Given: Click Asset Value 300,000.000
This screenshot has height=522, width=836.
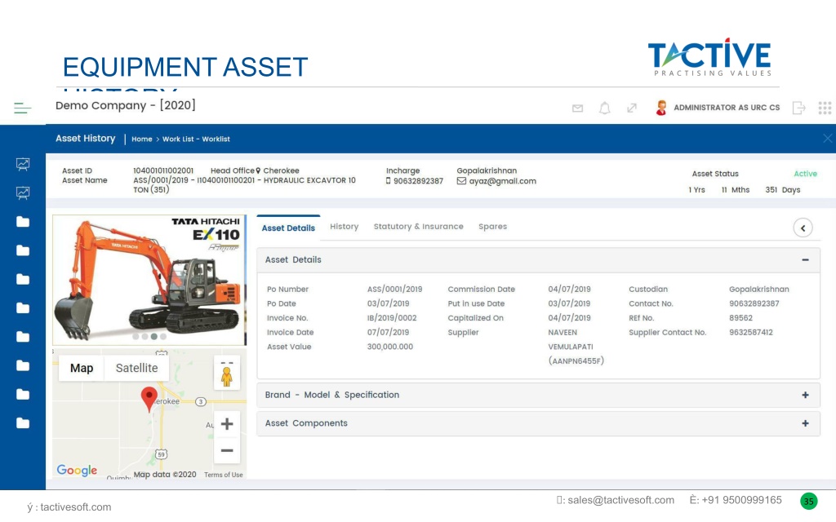Looking at the screenshot, I should 389,347.
